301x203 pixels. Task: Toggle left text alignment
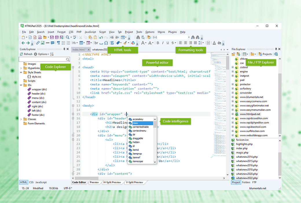(181, 43)
